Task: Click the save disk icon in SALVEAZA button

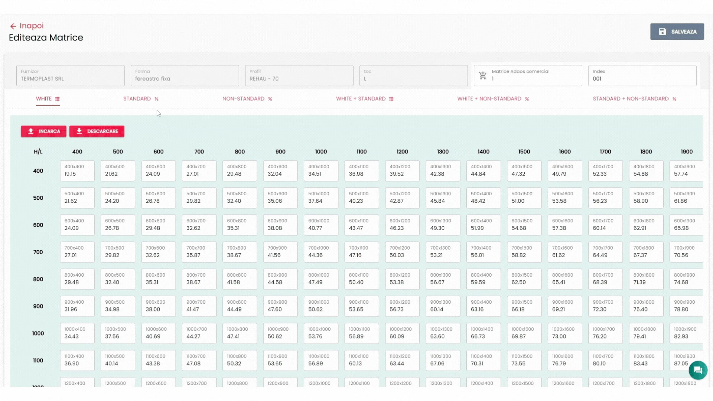Action: click(x=662, y=32)
